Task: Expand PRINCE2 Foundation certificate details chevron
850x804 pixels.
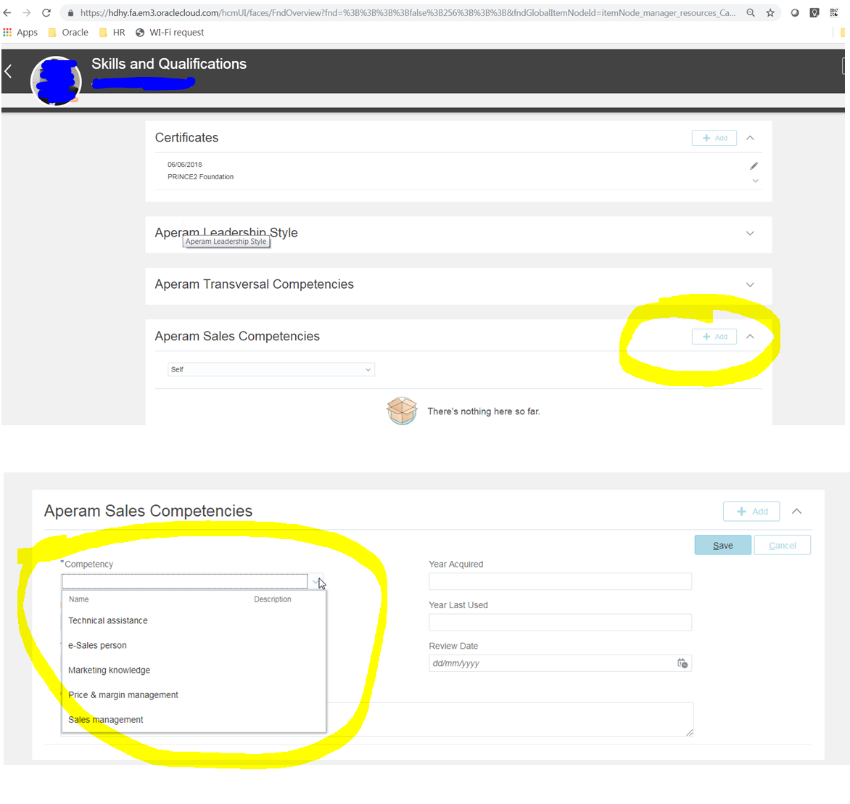Action: click(x=755, y=181)
